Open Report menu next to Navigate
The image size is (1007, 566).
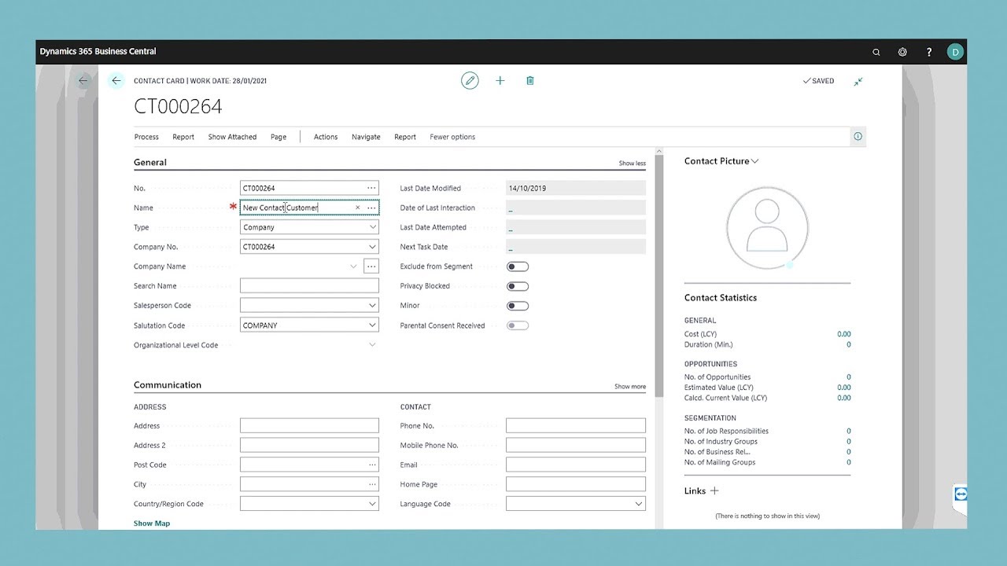405,137
